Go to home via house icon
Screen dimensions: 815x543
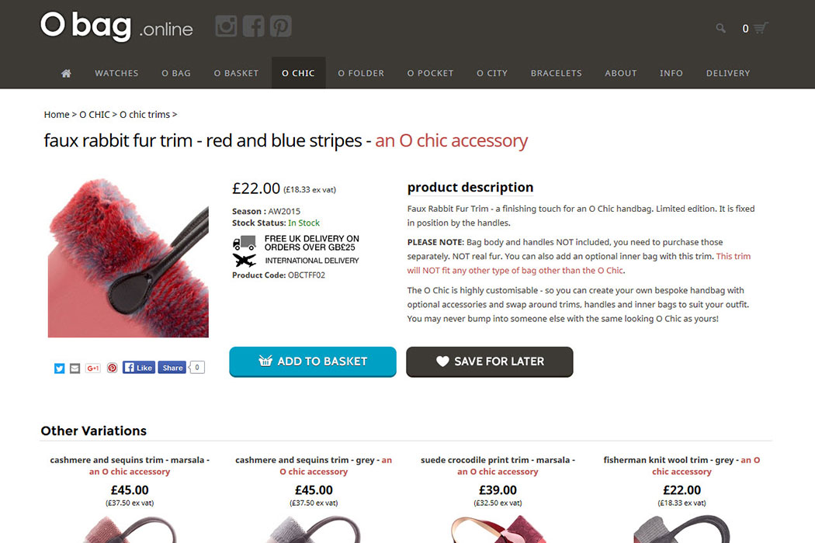[66, 73]
